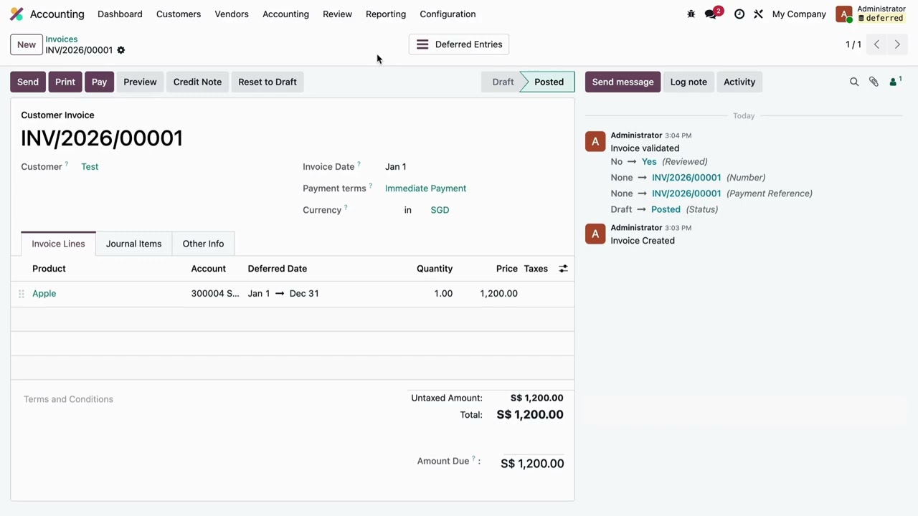
Task: Open the Accounting app home icon
Action: (x=16, y=14)
